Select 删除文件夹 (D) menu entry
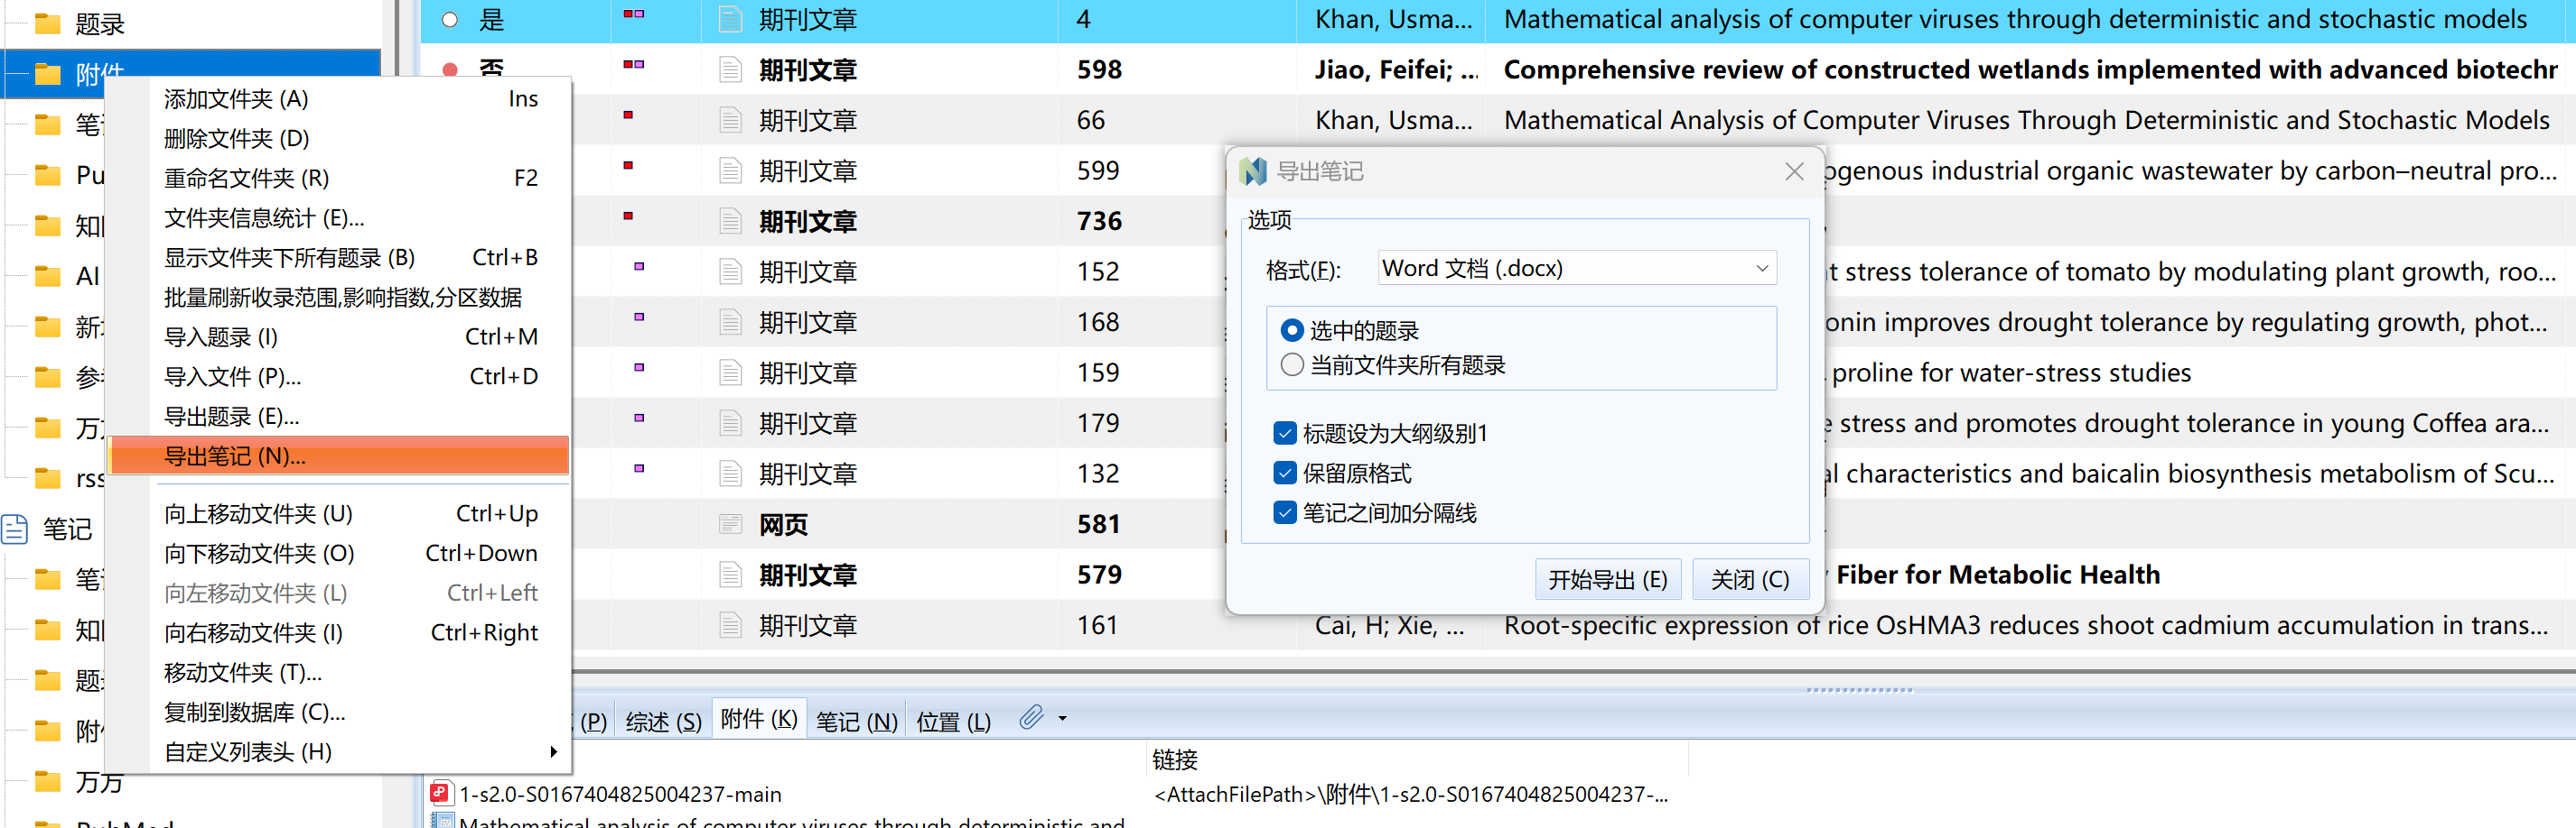The image size is (2576, 828). (x=339, y=138)
